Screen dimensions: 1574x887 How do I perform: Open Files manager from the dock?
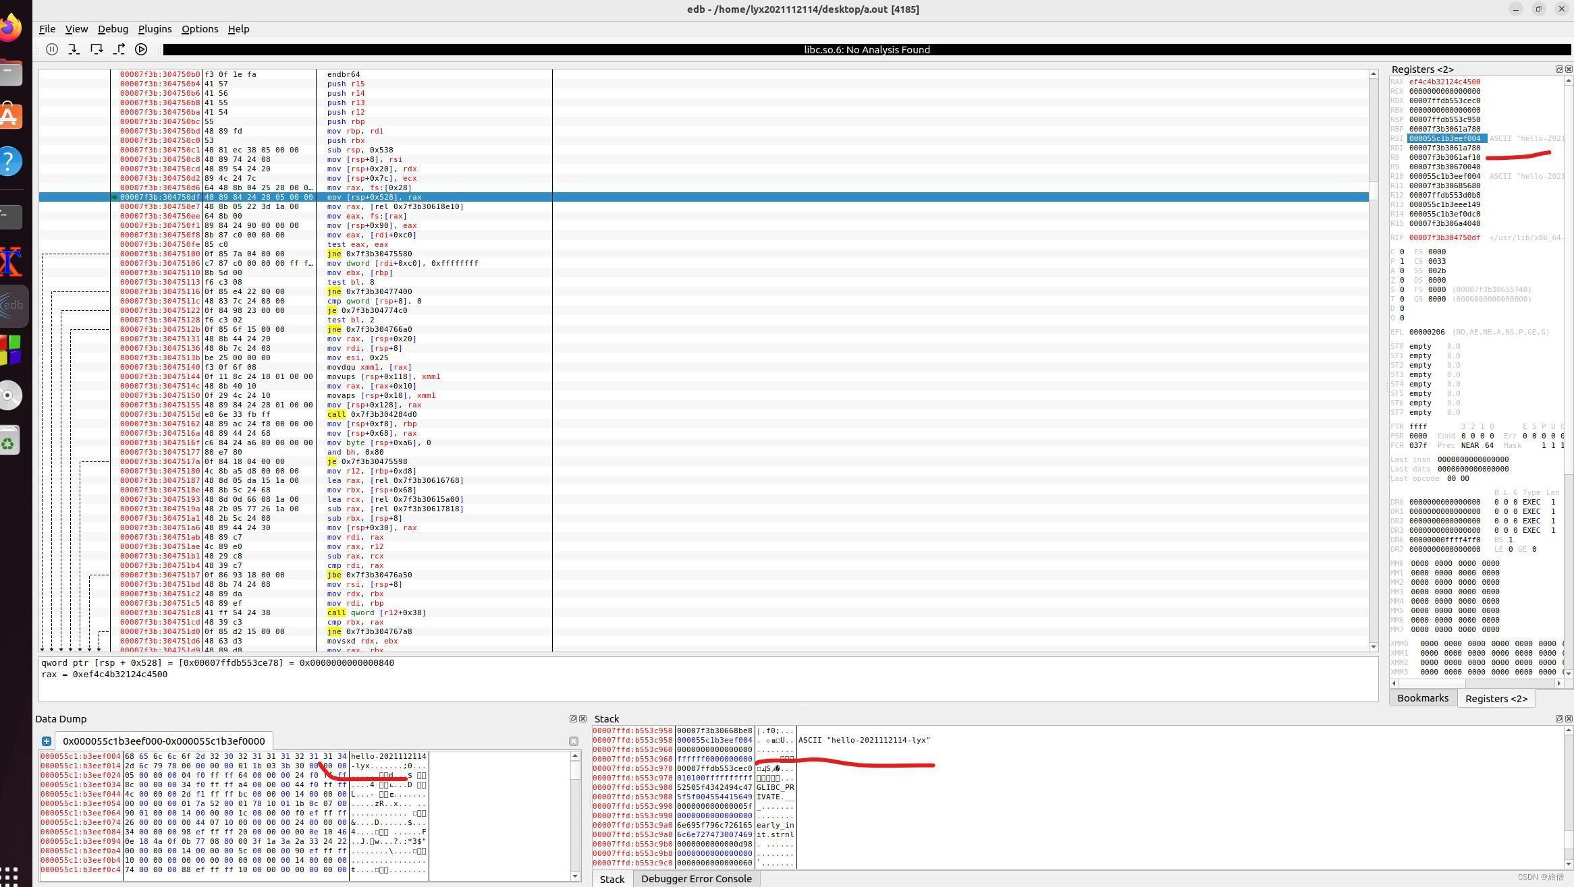[9, 72]
